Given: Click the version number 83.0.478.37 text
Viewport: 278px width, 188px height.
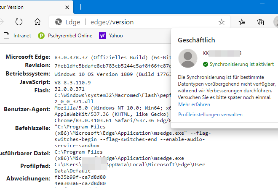Looking at the screenshot, I should tap(71, 57).
